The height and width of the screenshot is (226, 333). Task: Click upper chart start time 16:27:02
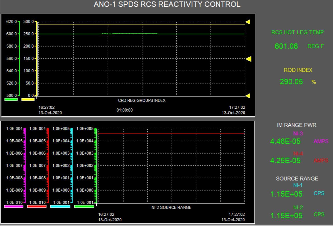[x=46, y=107]
